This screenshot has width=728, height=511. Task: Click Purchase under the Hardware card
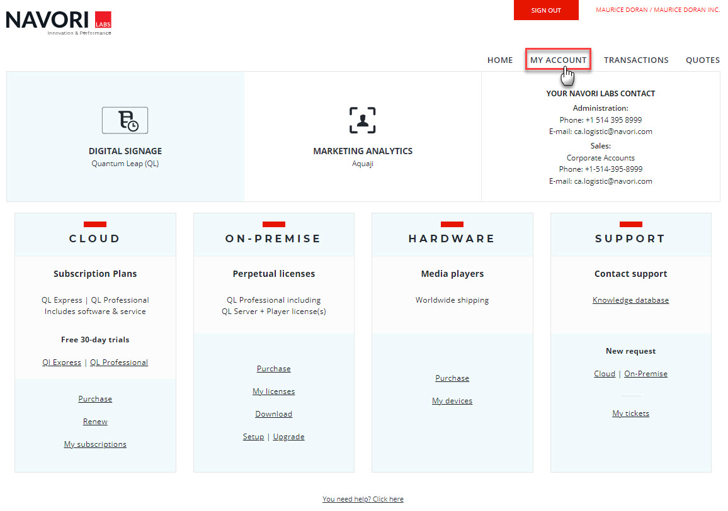[x=452, y=378]
